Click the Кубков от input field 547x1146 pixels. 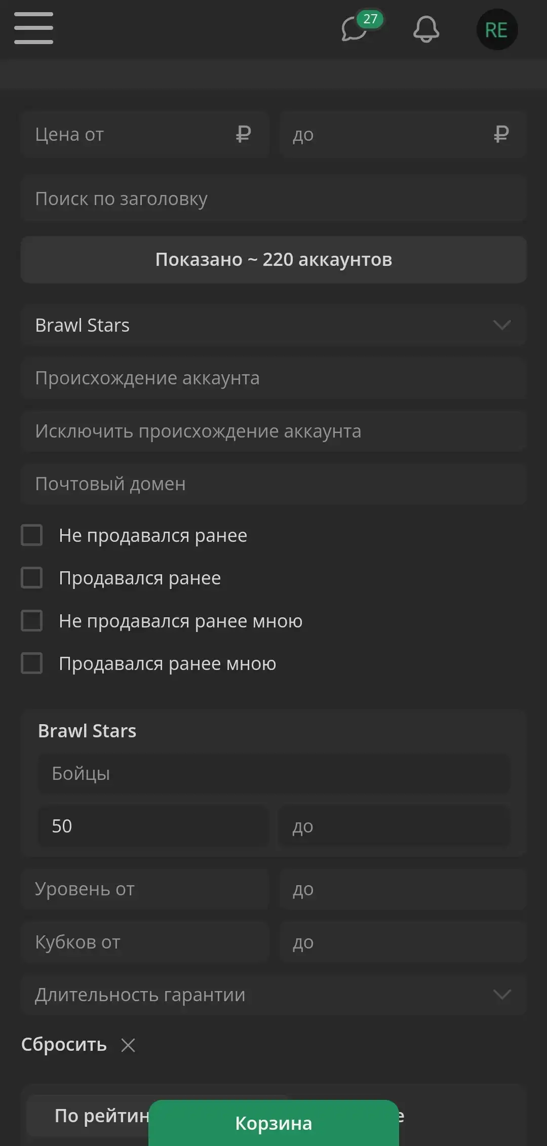coord(144,942)
